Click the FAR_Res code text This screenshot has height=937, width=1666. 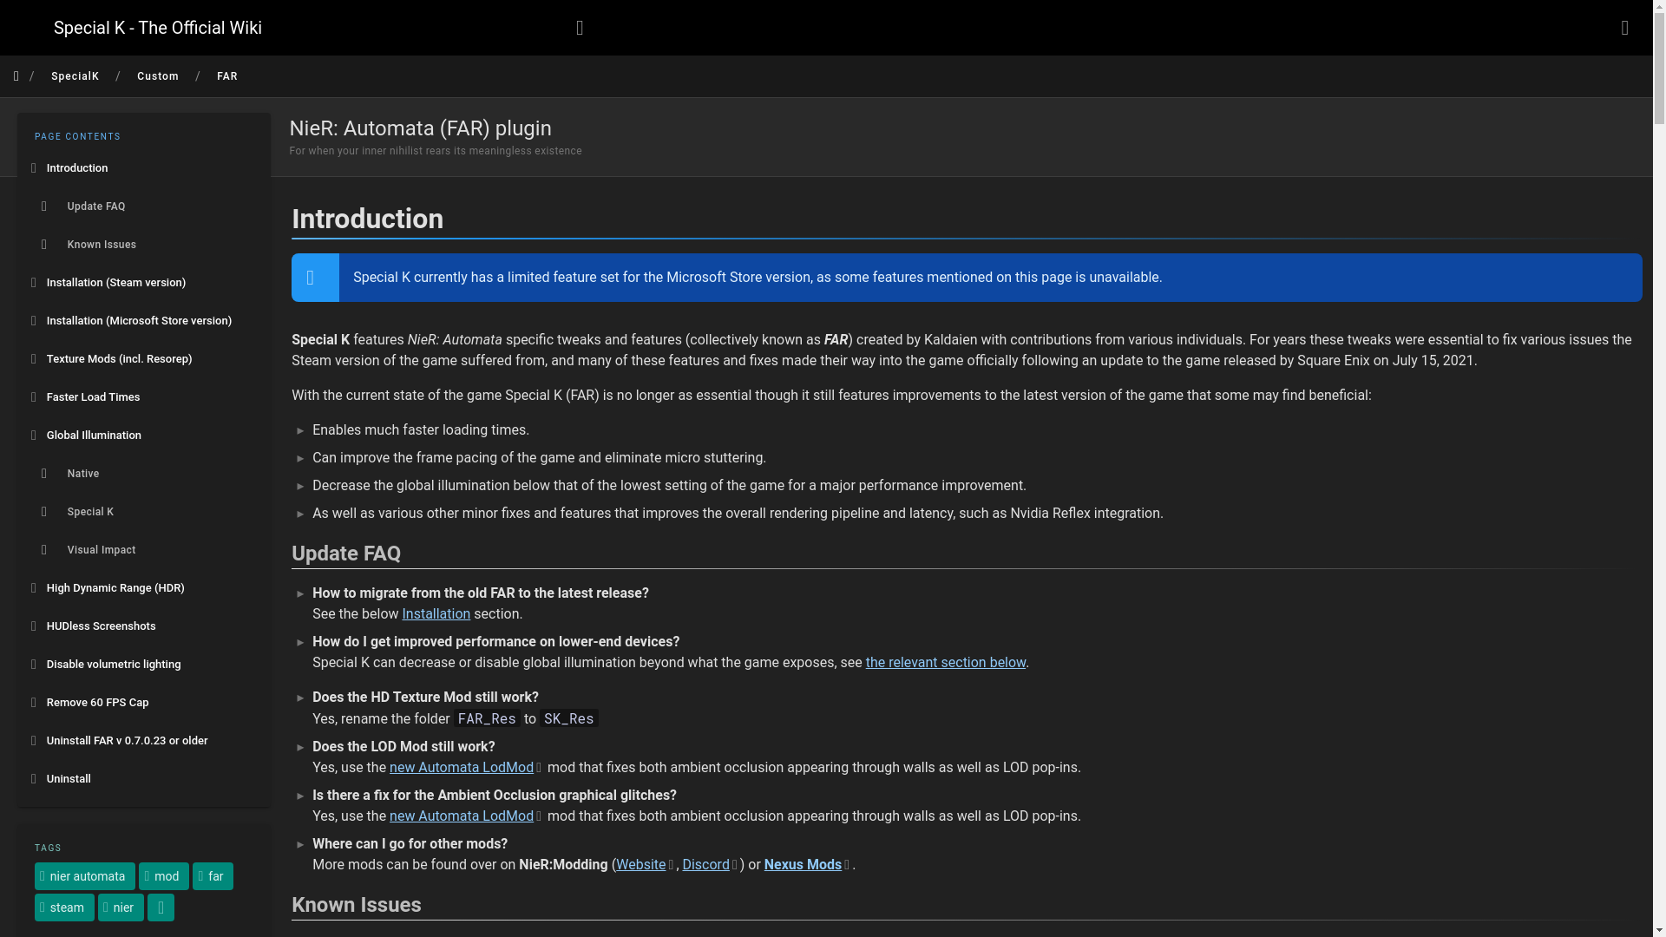pos(487,719)
